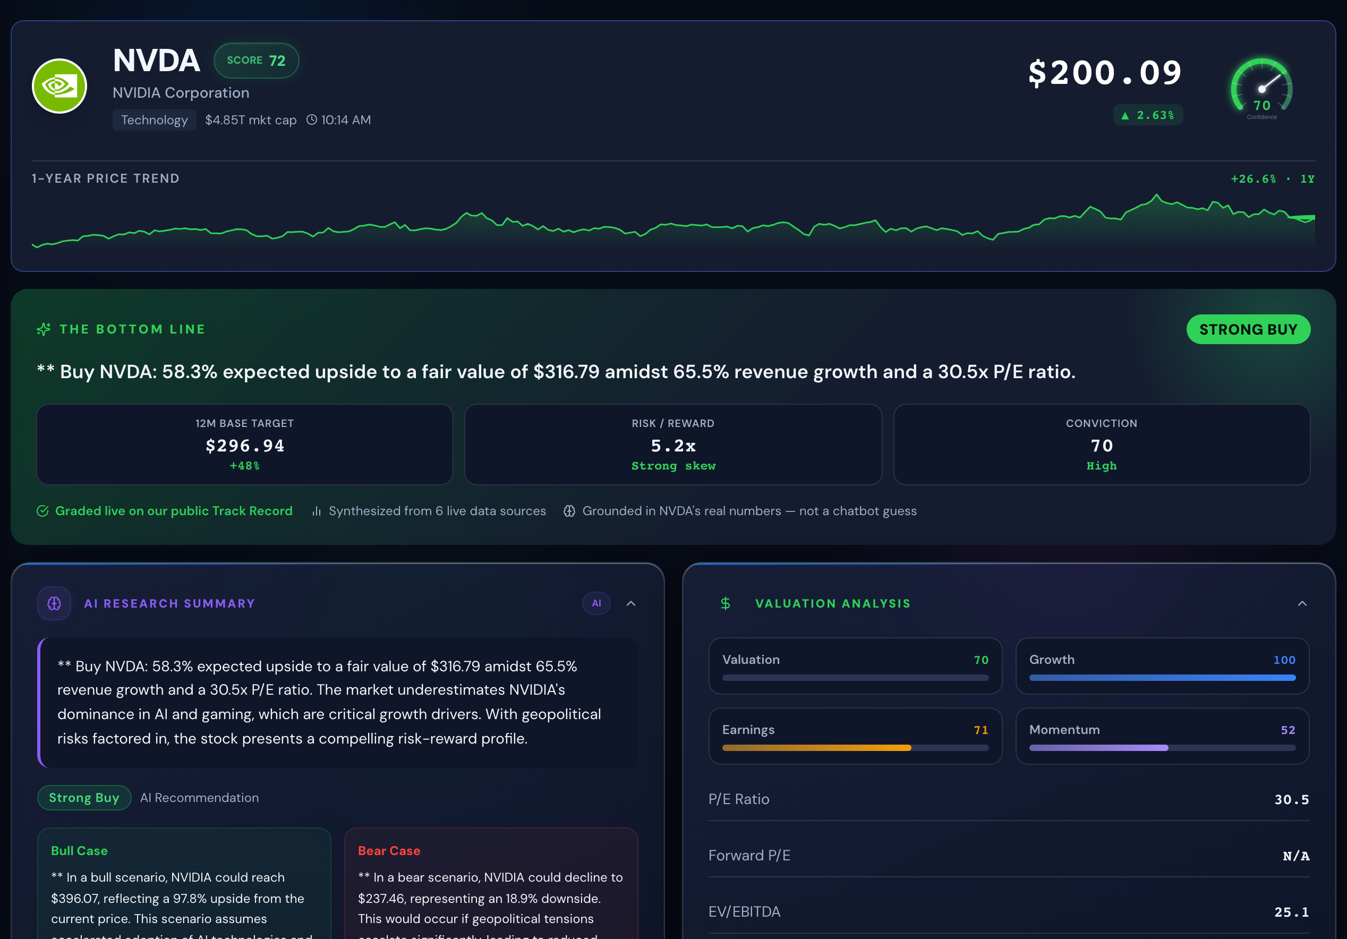Click the sparkle icon beside The Bottom Line
Screen dimensions: 1347x939
[x=44, y=330]
